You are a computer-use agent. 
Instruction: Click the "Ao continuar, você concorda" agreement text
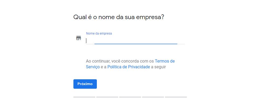pyautogui.click(x=120, y=61)
